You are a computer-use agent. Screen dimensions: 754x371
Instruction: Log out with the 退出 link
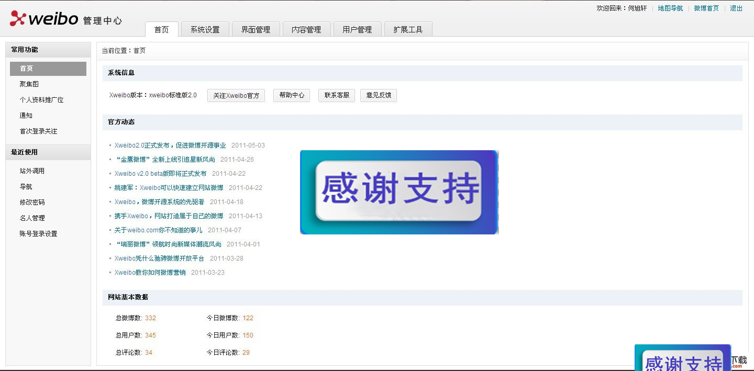[736, 8]
